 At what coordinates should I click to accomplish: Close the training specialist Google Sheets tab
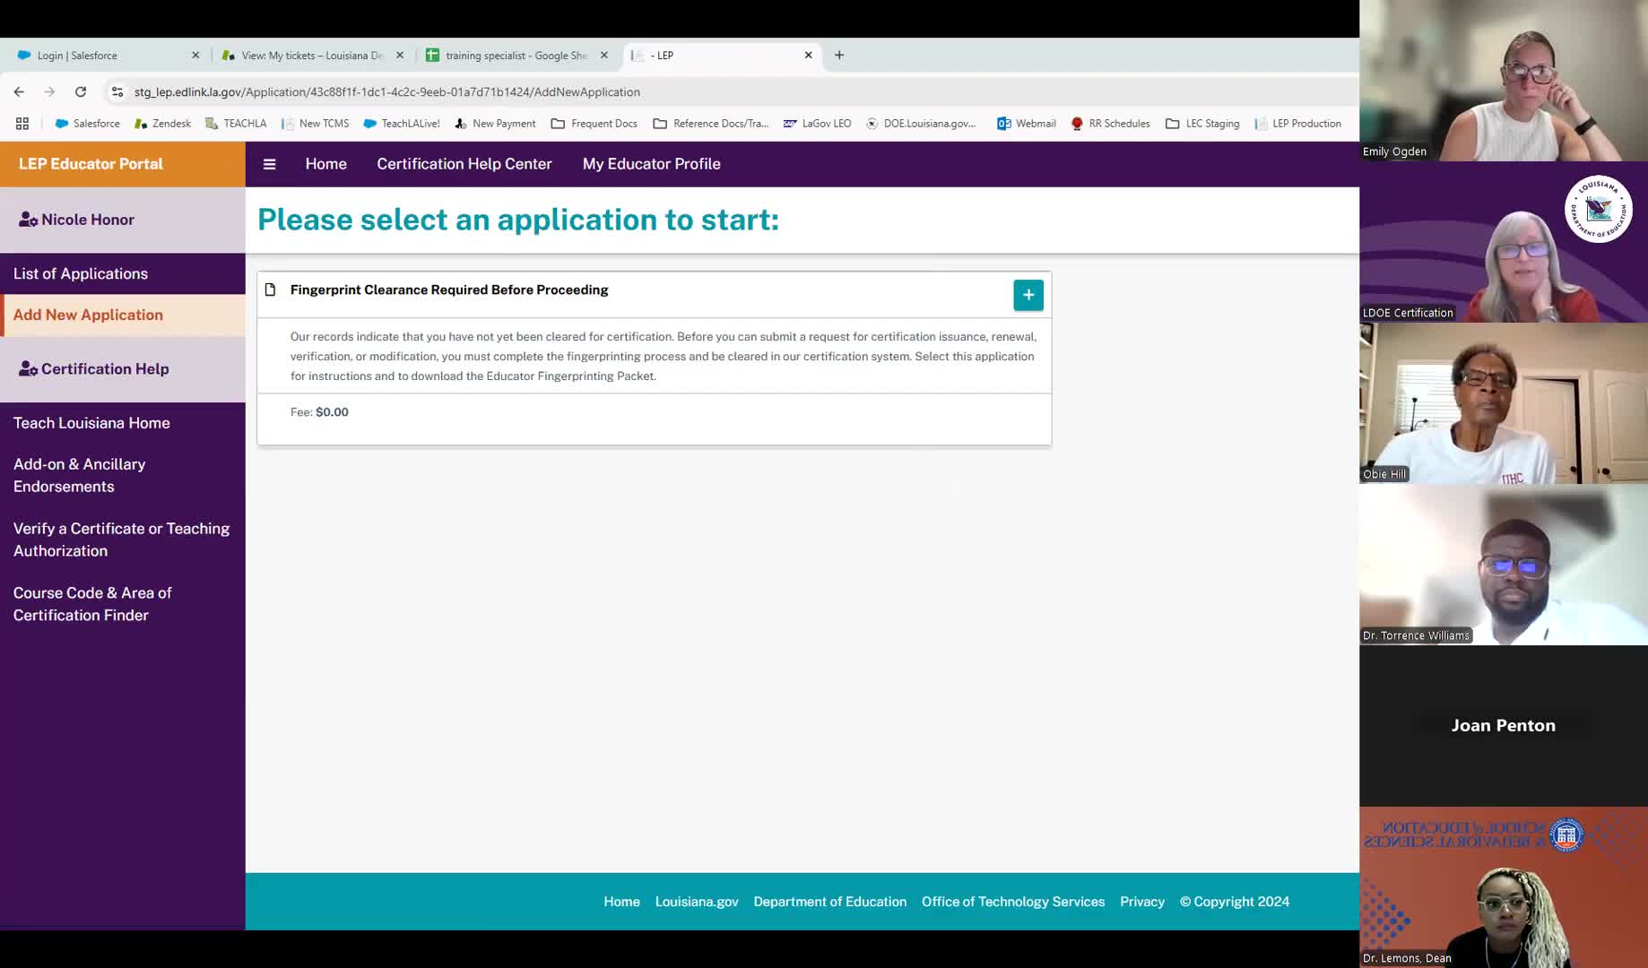[604, 55]
